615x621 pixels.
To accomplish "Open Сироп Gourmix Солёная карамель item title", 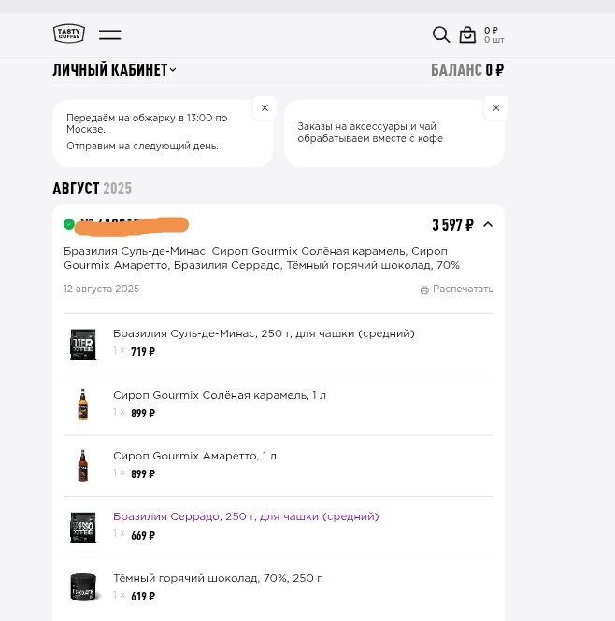I will coord(220,395).
